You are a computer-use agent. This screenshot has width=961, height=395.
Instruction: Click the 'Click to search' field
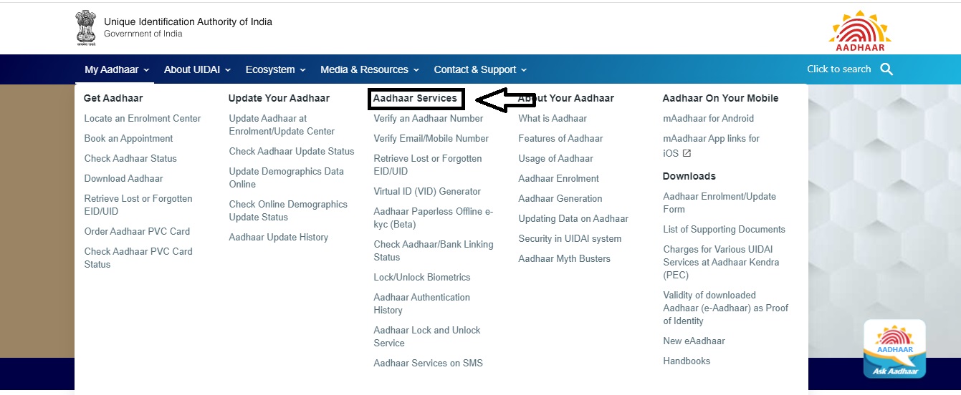click(x=839, y=69)
